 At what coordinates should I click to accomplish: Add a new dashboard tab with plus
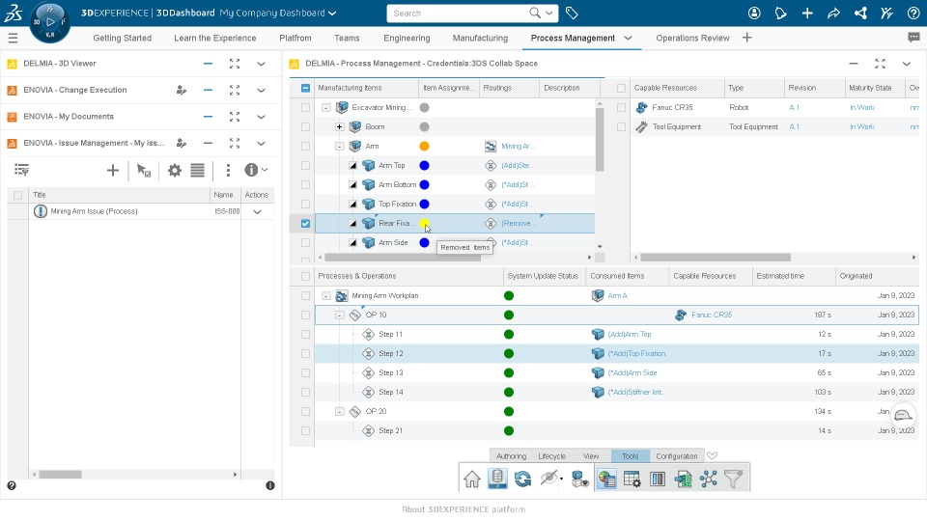746,38
